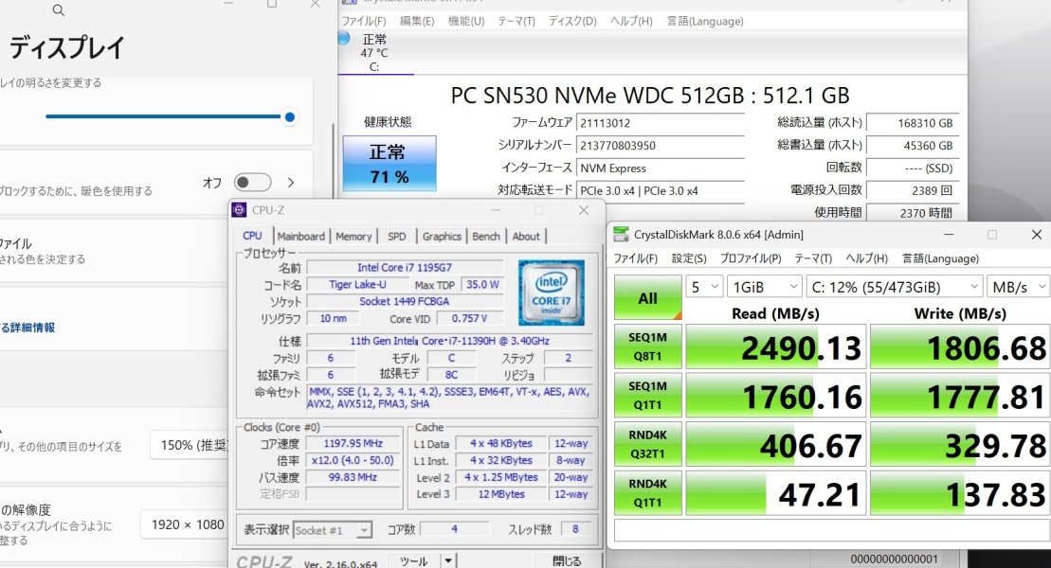
Task: Click the serial number field 213770803950
Action: click(x=661, y=146)
